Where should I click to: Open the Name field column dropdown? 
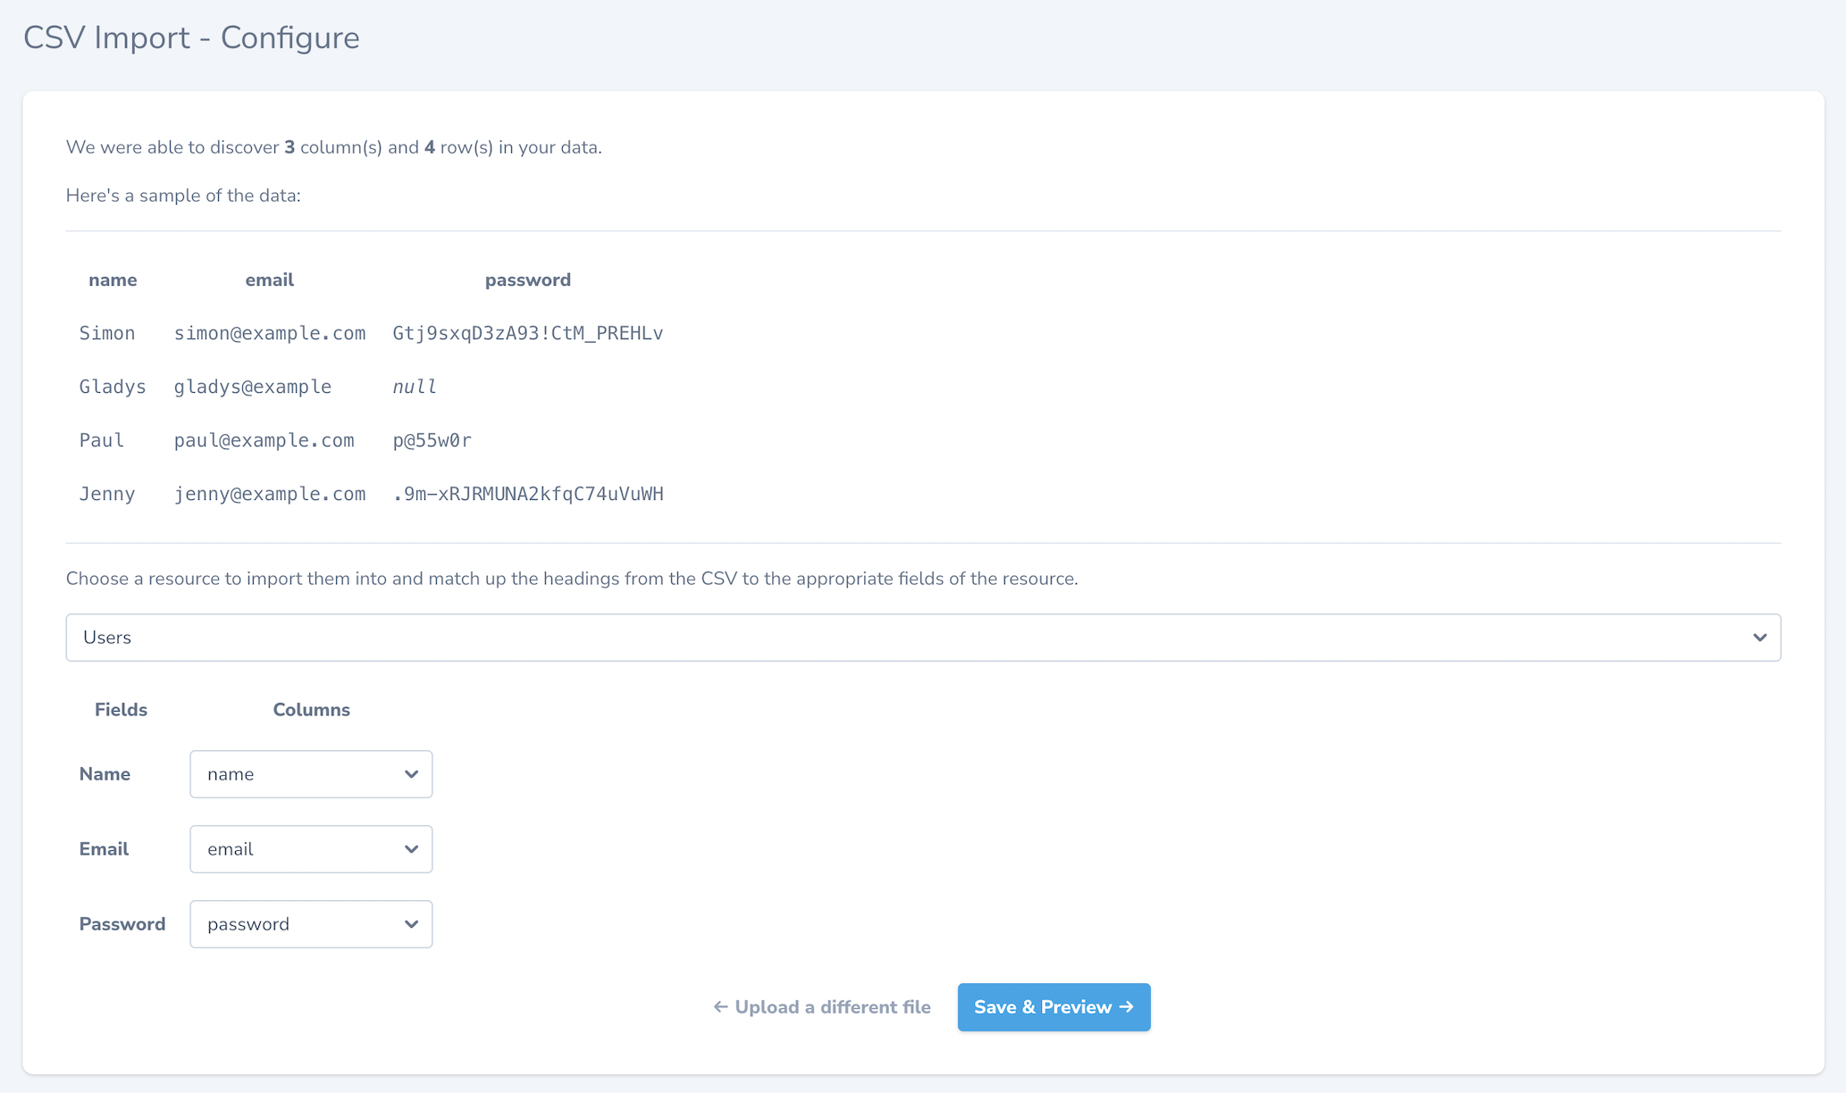click(311, 774)
